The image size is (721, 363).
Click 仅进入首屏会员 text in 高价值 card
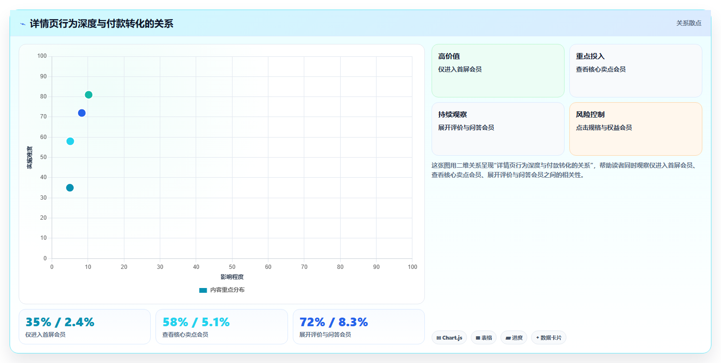pyautogui.click(x=460, y=69)
